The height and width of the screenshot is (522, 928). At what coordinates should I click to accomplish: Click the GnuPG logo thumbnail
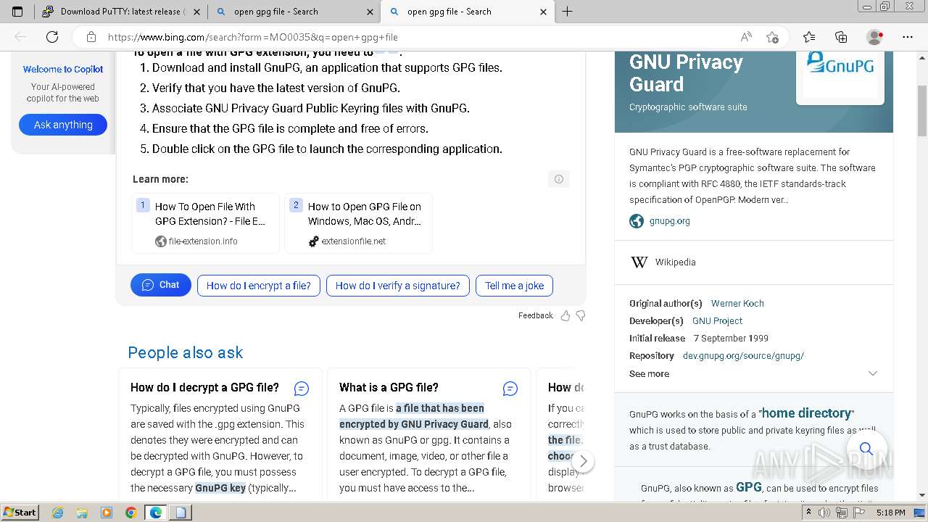[840, 75]
